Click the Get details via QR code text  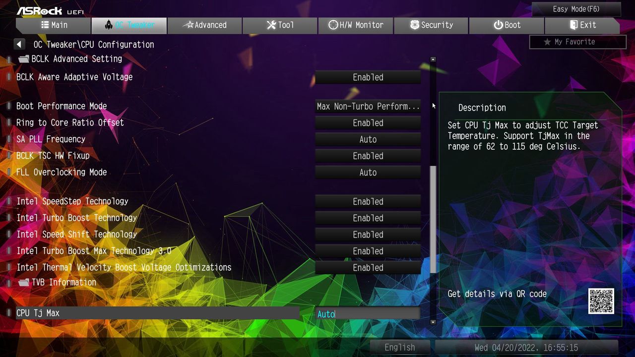click(x=497, y=294)
